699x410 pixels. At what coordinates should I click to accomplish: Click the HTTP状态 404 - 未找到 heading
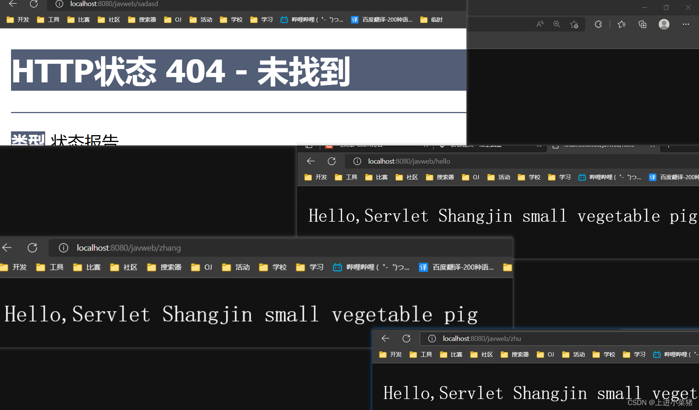[181, 71]
